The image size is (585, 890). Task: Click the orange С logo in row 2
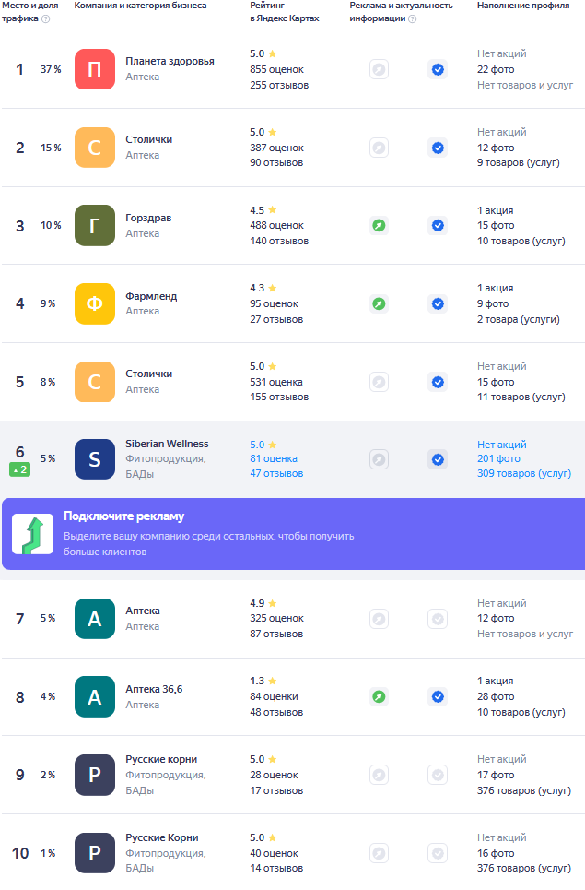pyautogui.click(x=95, y=148)
